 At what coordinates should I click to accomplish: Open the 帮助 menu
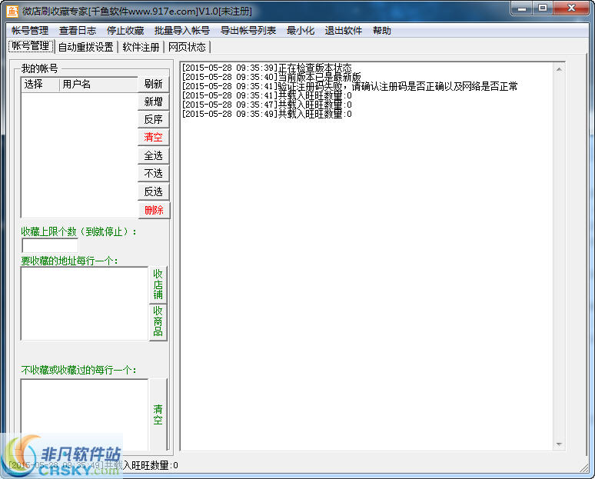click(382, 31)
